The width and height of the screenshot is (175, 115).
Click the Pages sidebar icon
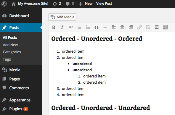(4, 79)
